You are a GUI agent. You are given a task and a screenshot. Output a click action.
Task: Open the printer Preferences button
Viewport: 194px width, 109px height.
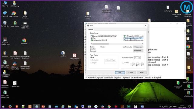point(138,47)
